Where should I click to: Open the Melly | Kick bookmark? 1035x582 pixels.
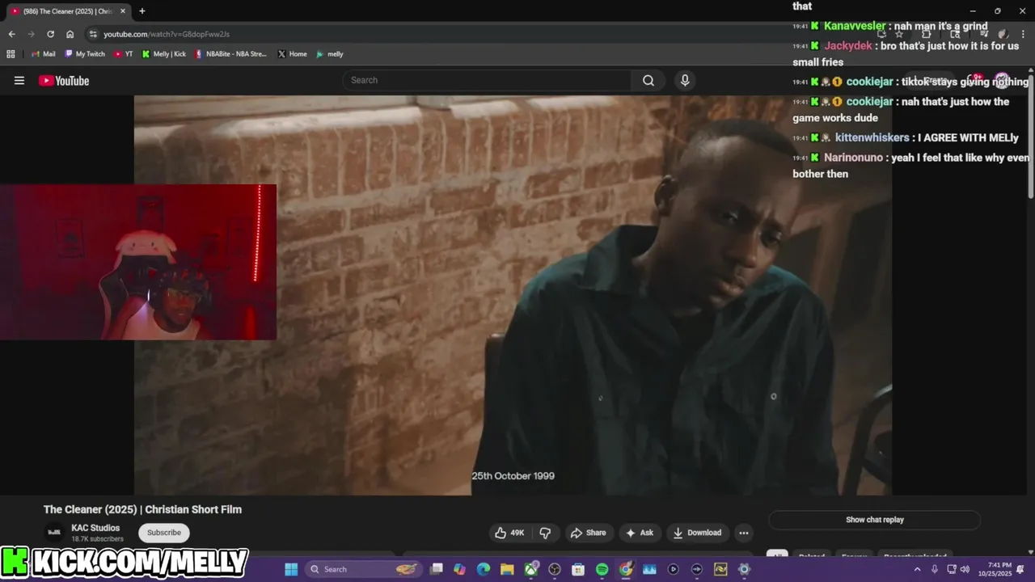[164, 54]
